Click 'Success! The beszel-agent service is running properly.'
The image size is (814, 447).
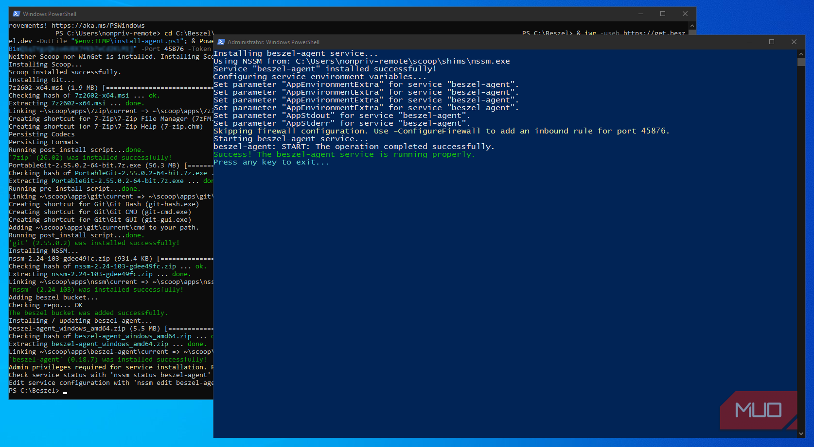pos(344,154)
